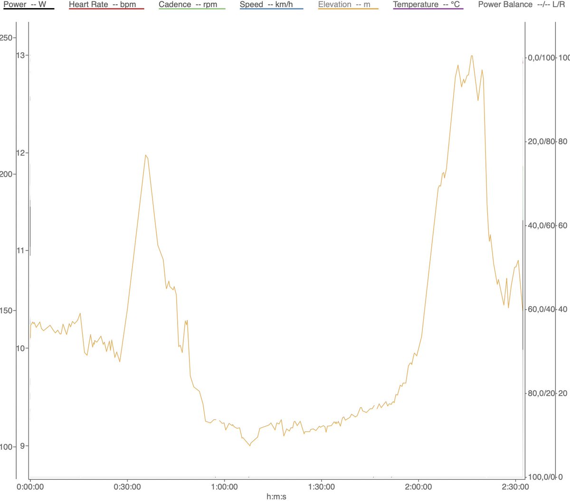
Task: Click the lowest elevation point near 1:08
Action: click(x=250, y=445)
